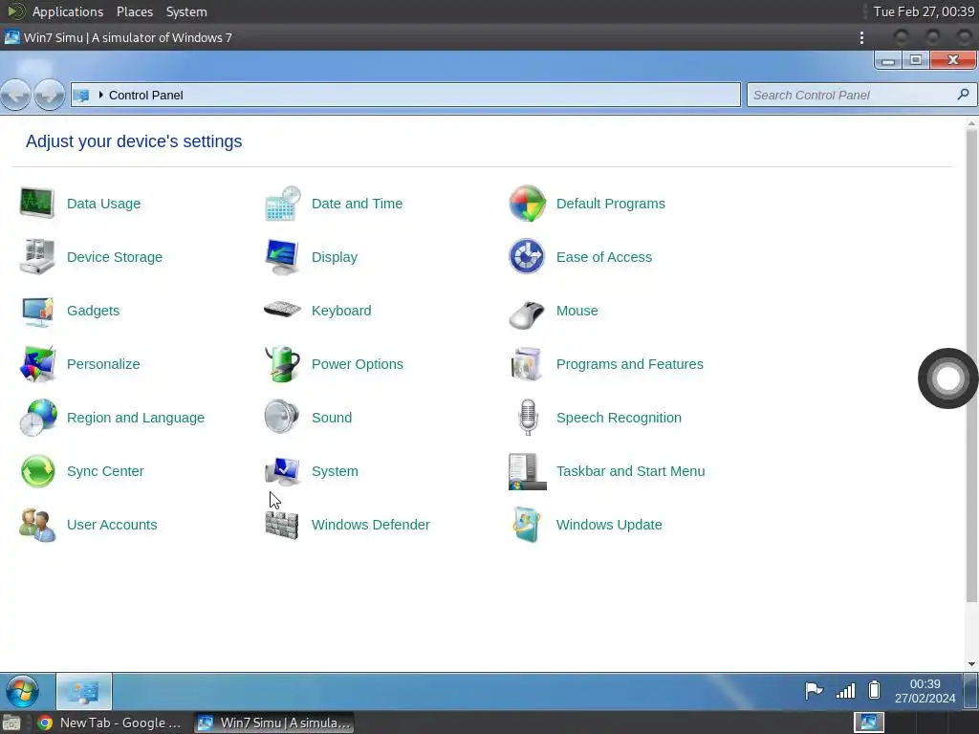This screenshot has height=734, width=979.
Task: Open the Ease of Access link
Action: point(604,257)
